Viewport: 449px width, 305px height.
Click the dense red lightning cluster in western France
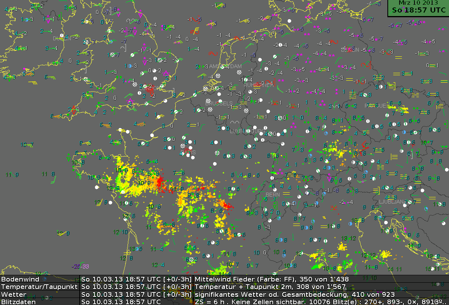point(159,182)
